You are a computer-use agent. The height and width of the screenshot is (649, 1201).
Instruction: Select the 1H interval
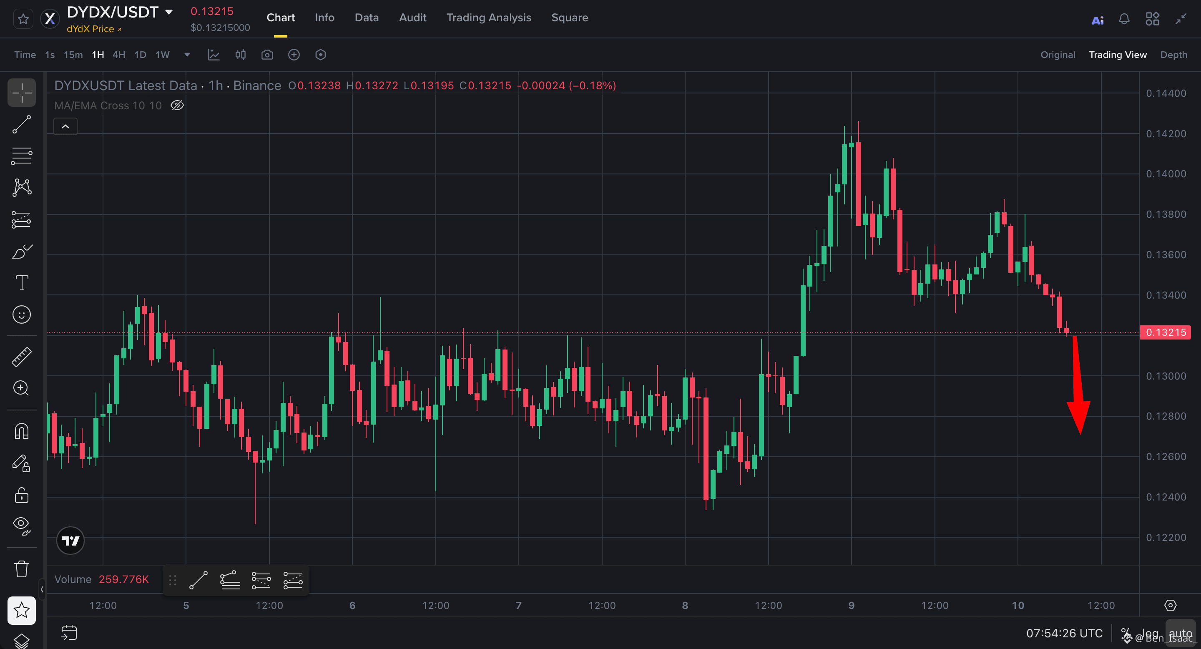point(98,55)
